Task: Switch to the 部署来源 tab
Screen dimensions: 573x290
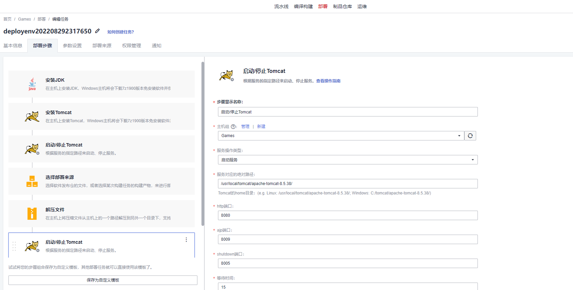Action: coord(102,46)
